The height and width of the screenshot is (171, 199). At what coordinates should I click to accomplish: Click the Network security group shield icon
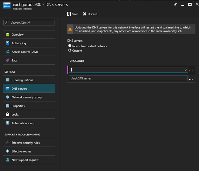tap(7, 97)
